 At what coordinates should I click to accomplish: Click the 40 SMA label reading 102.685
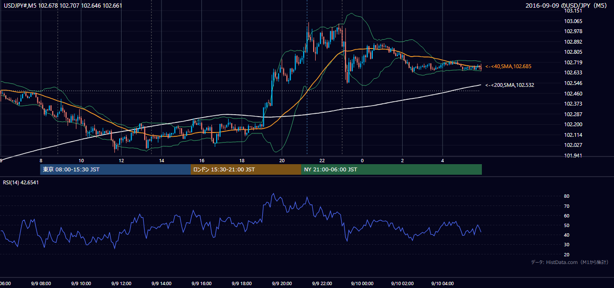click(508, 66)
